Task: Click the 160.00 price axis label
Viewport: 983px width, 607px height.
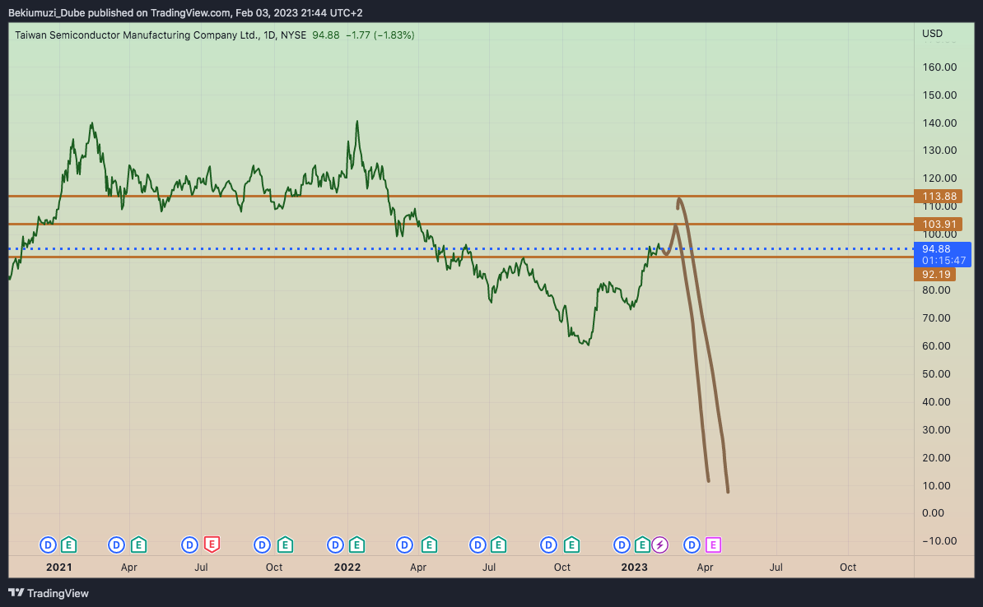Action: (x=939, y=67)
